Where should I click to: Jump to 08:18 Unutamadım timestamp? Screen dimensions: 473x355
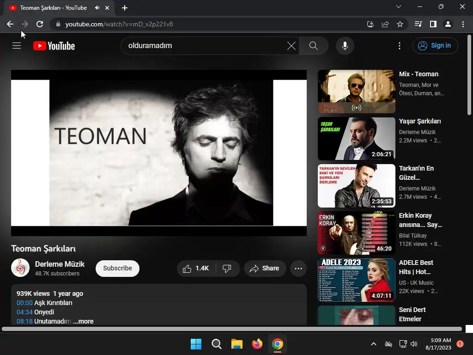(x=24, y=322)
